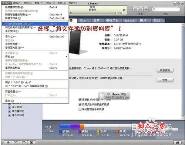Select 关闭窗口 menu entry

35,31
